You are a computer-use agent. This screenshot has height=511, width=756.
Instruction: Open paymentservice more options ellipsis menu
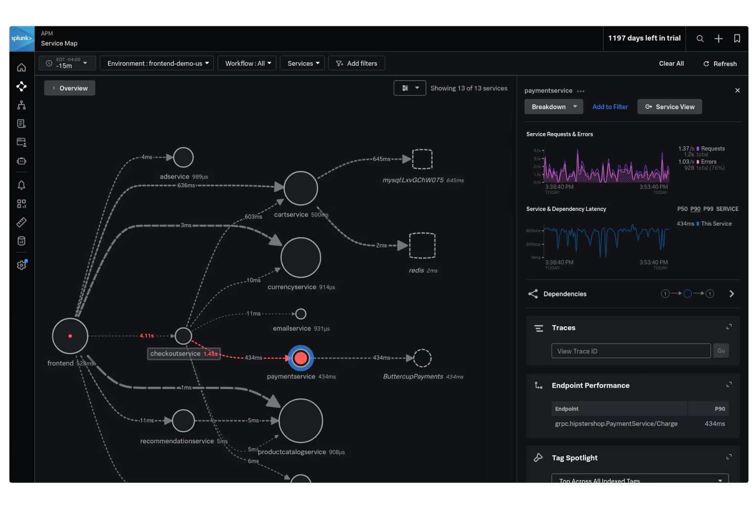pyautogui.click(x=580, y=91)
